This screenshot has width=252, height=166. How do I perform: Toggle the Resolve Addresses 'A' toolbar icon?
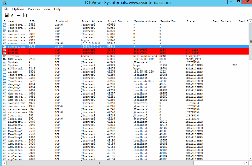[x=12, y=15]
